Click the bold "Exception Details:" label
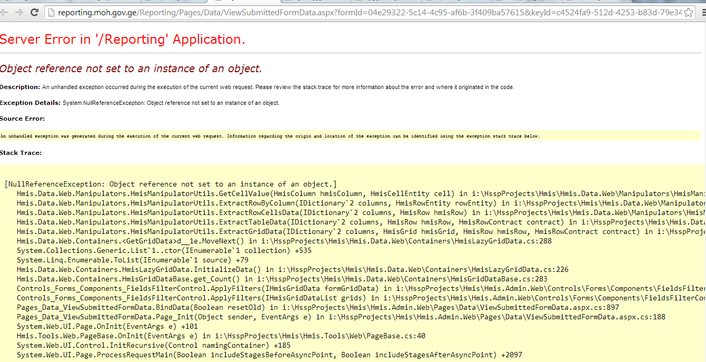 coord(30,103)
